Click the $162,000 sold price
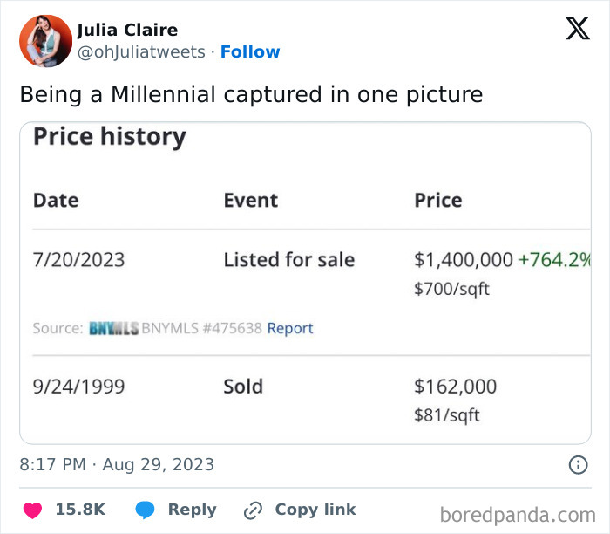 click(455, 386)
